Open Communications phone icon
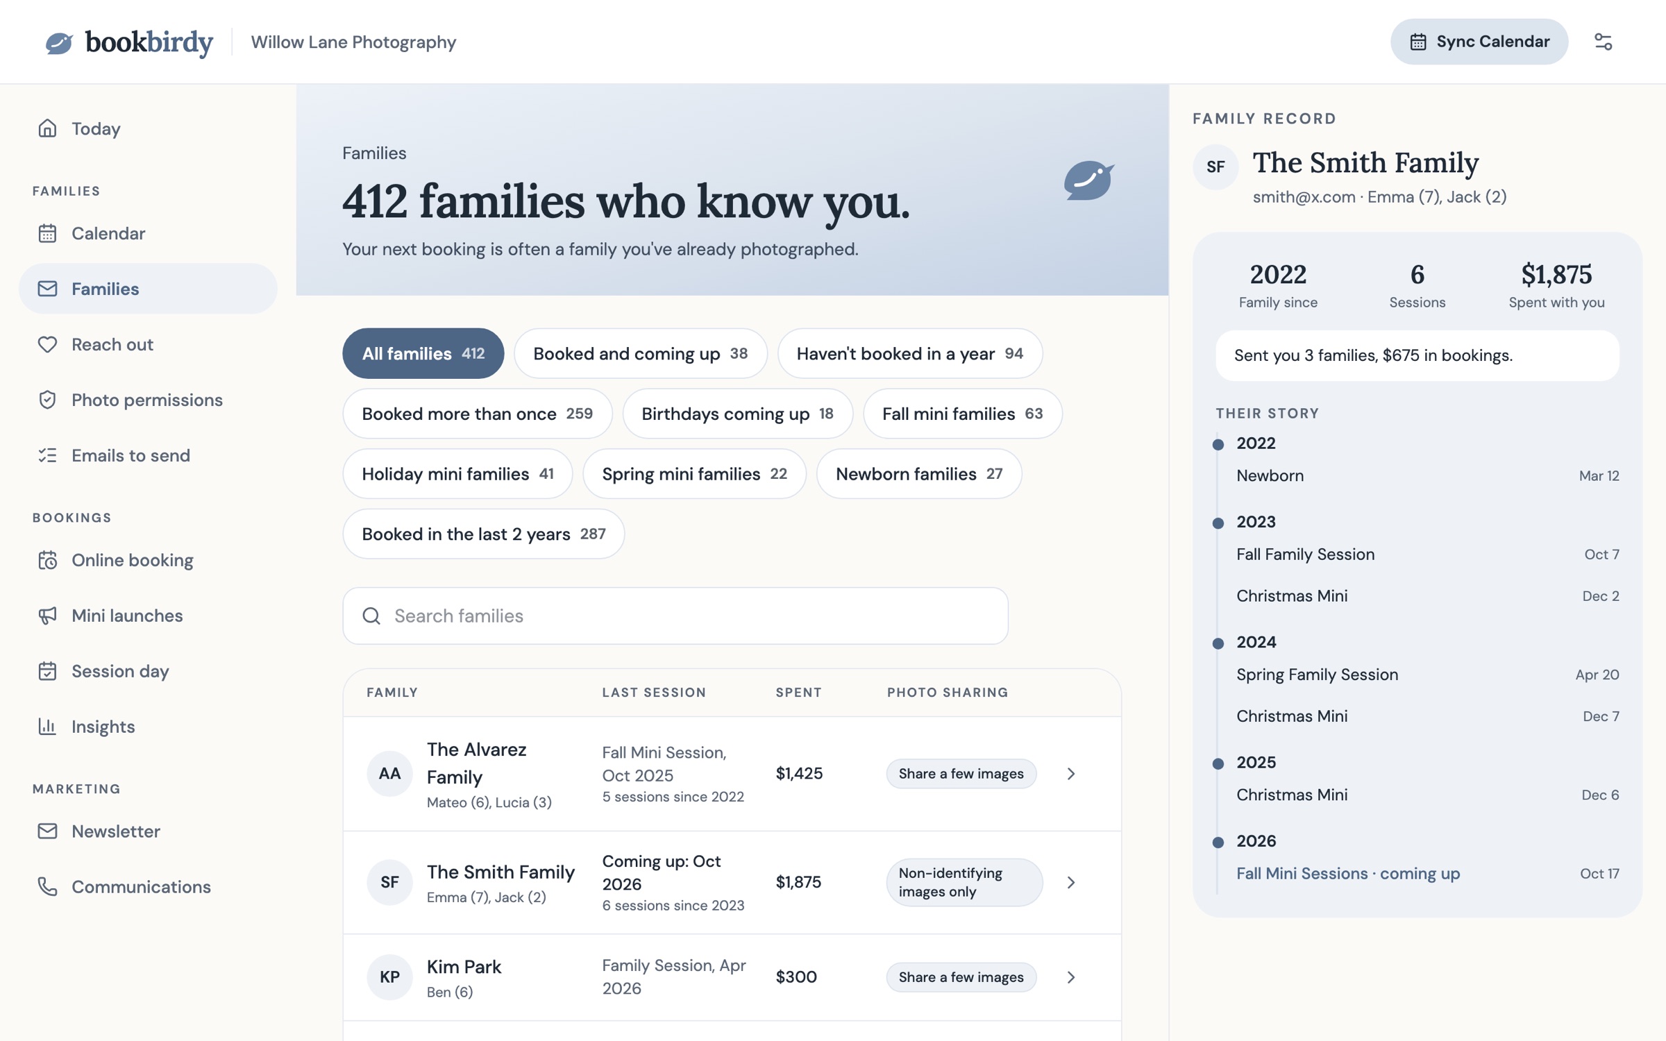1666x1041 pixels. pos(47,887)
